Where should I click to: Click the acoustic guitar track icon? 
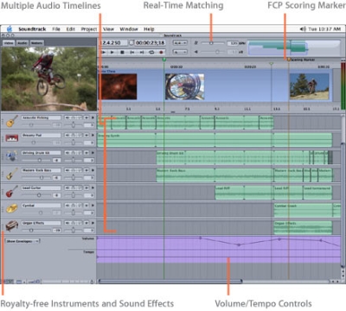point(12,121)
